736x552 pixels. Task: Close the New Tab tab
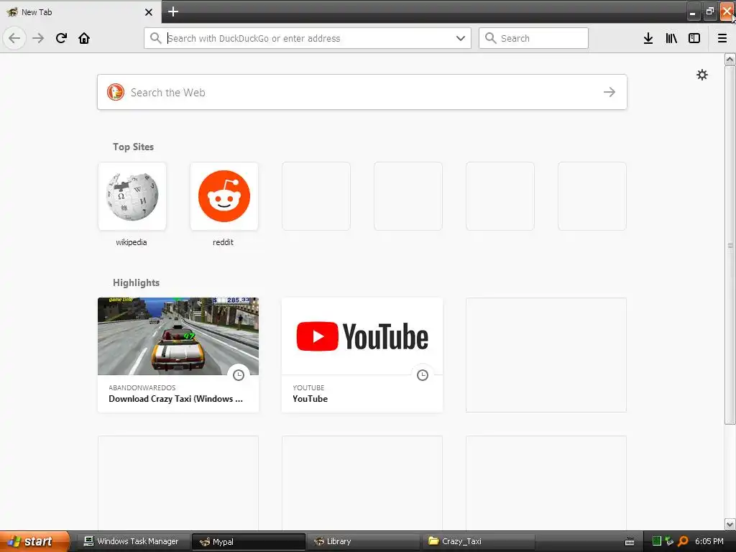coord(149,12)
